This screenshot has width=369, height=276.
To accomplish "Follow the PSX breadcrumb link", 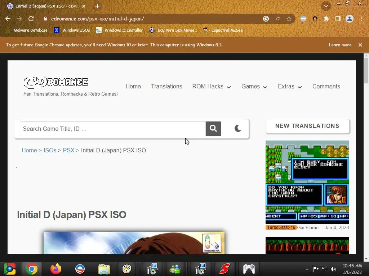I will tap(68, 150).
